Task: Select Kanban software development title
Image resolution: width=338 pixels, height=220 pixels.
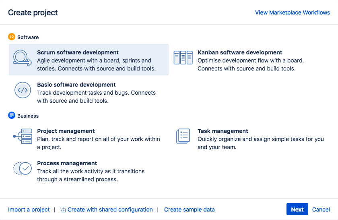Action: (x=240, y=52)
